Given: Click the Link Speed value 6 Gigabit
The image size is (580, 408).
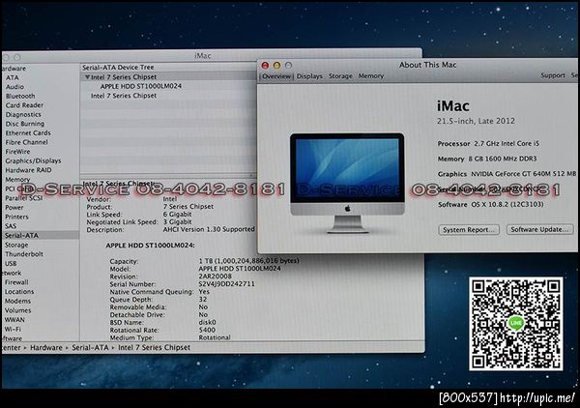Looking at the screenshot, I should tap(177, 215).
